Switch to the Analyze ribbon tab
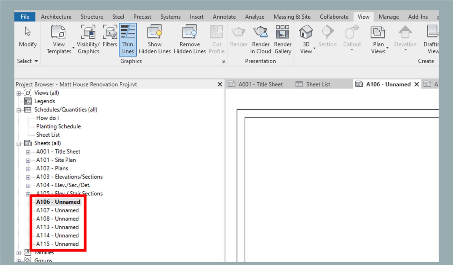 coord(255,17)
